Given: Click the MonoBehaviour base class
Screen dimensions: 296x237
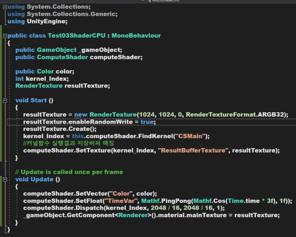Looking at the screenshot, I should coord(136,35).
